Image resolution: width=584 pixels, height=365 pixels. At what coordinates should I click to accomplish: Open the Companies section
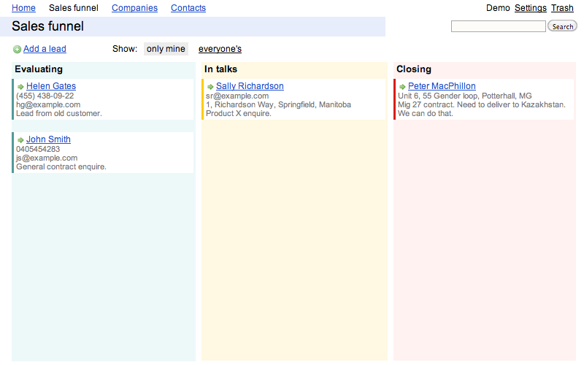coord(134,8)
